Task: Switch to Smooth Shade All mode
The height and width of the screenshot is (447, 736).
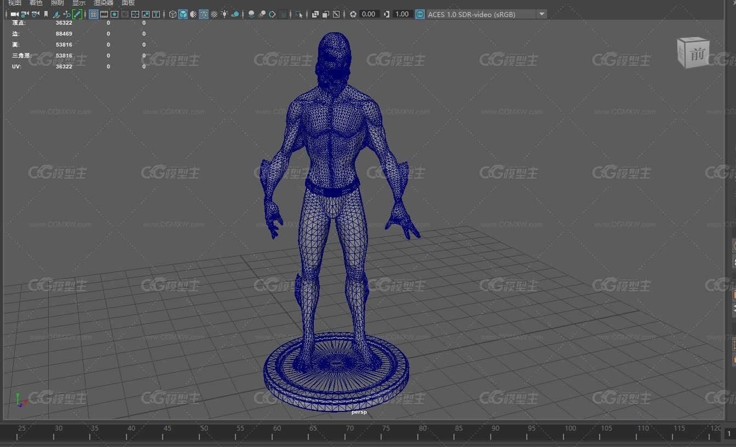Action: (183, 14)
